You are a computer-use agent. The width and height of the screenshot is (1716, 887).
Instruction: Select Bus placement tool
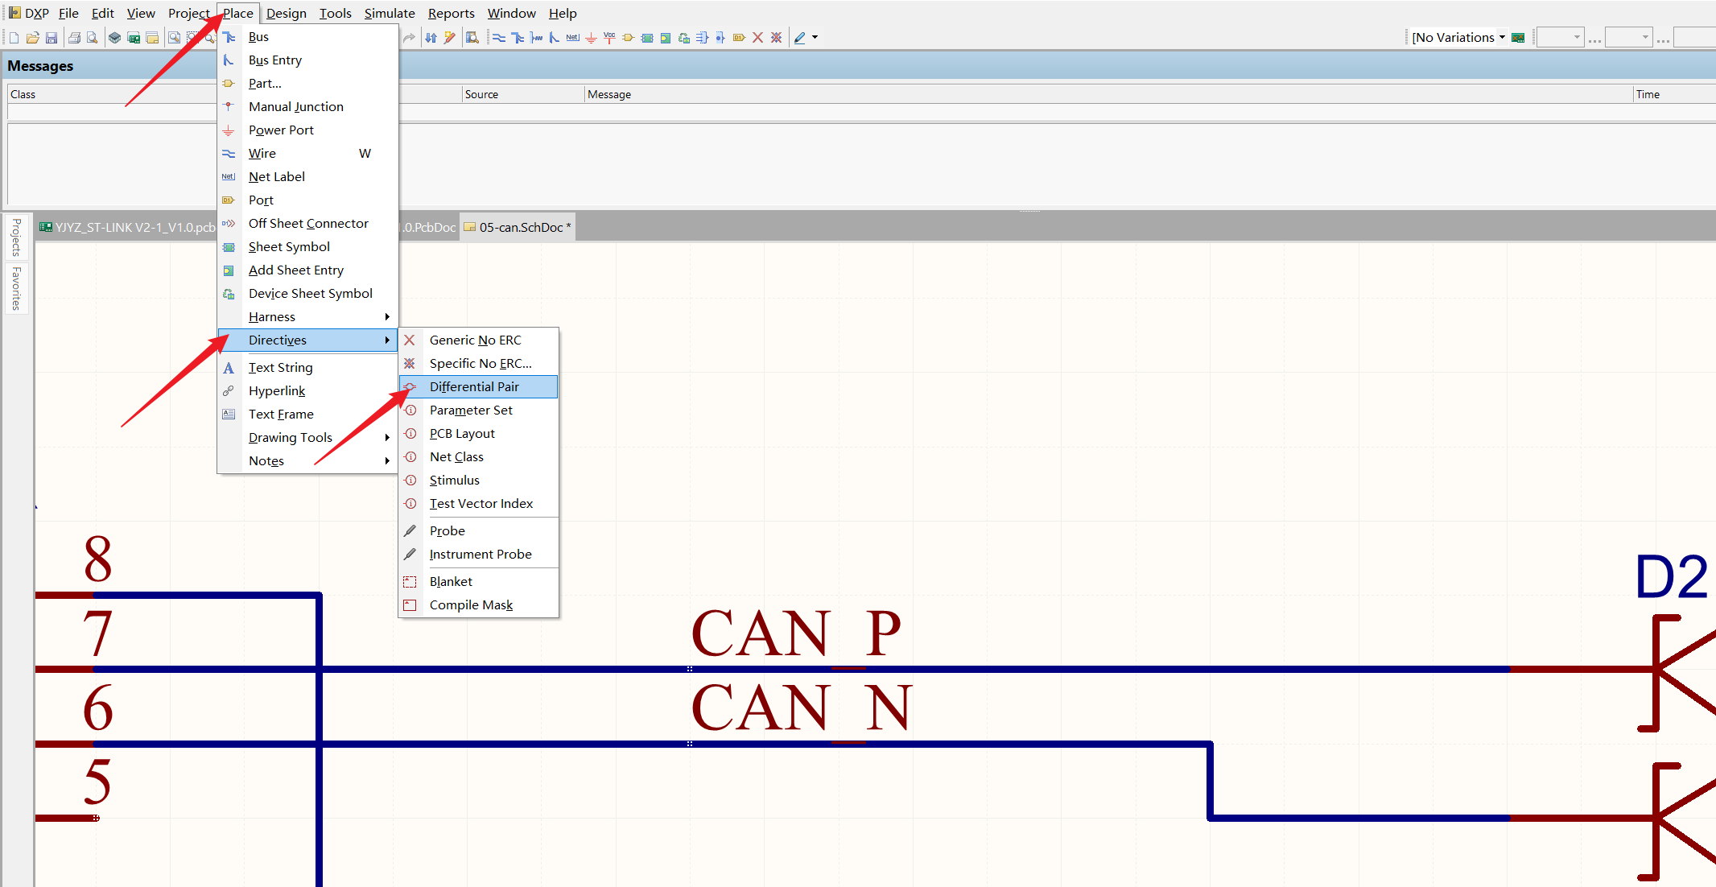(x=258, y=37)
